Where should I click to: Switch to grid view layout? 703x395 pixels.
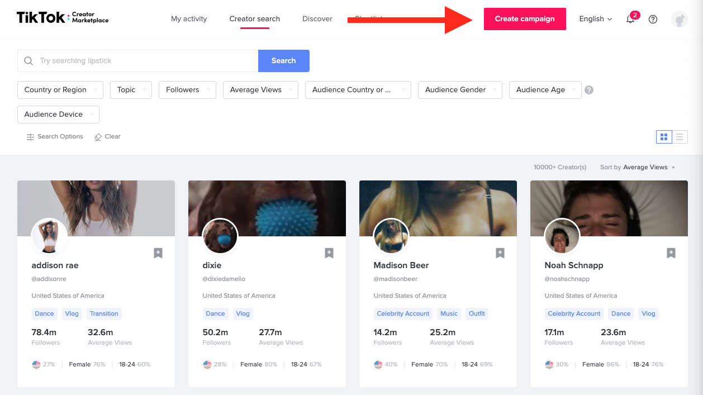point(664,137)
